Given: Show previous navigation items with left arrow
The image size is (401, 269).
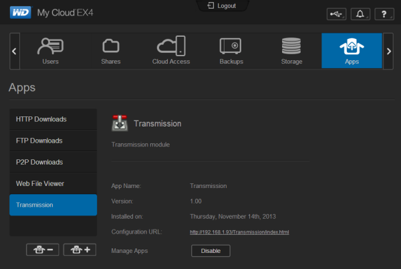Looking at the screenshot, I should click(15, 51).
